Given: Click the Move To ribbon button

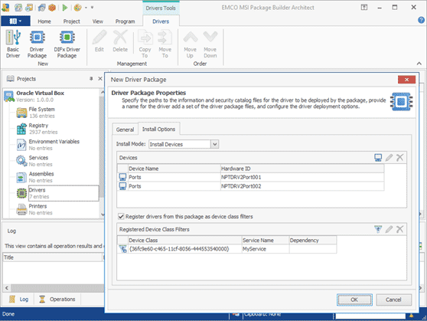Looking at the screenshot, I should 165,44.
